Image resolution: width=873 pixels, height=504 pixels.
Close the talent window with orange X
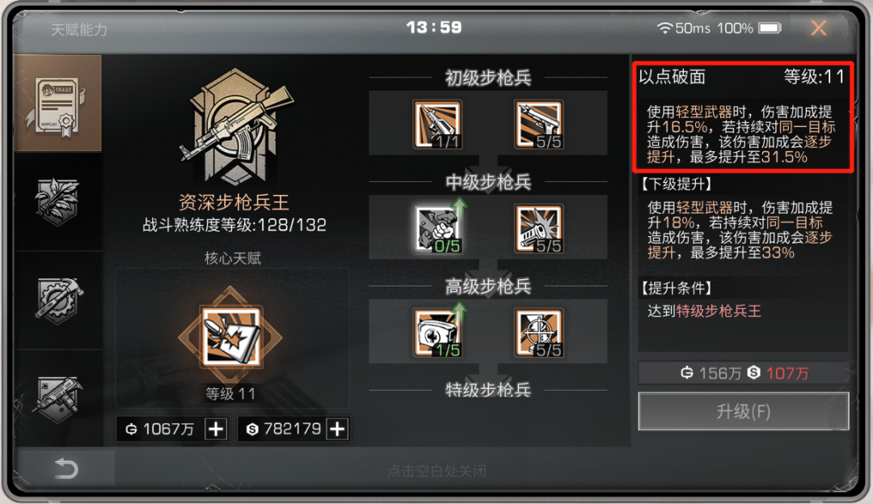click(x=818, y=28)
